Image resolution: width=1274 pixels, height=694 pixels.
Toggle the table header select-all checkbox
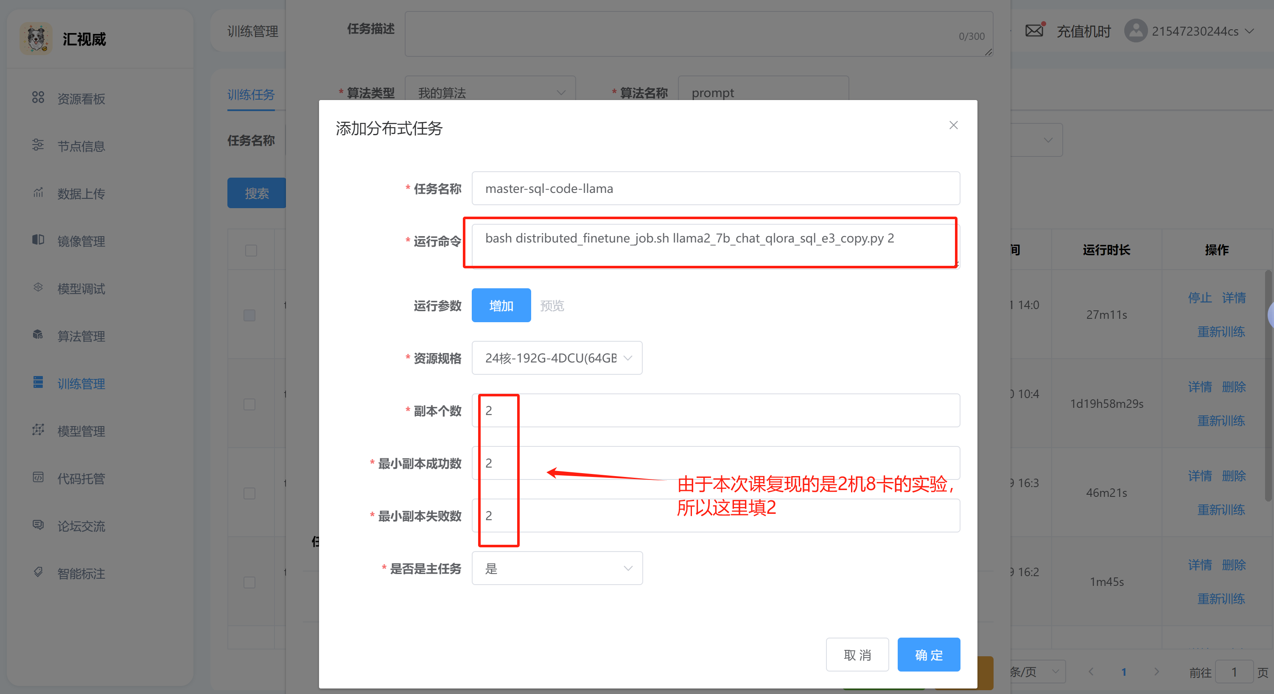(251, 251)
